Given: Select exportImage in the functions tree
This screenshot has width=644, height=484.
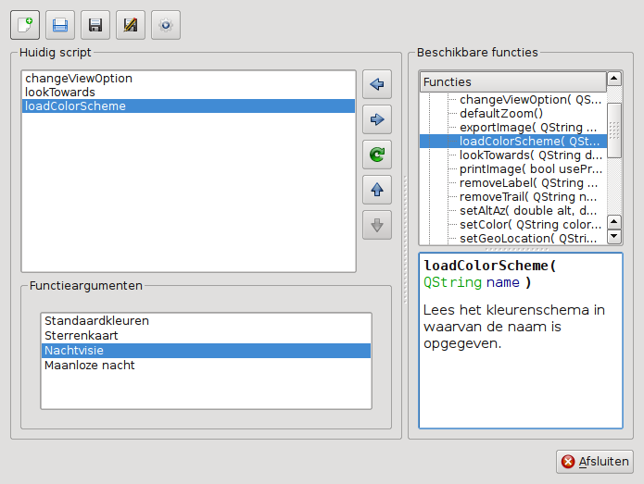Looking at the screenshot, I should [528, 127].
